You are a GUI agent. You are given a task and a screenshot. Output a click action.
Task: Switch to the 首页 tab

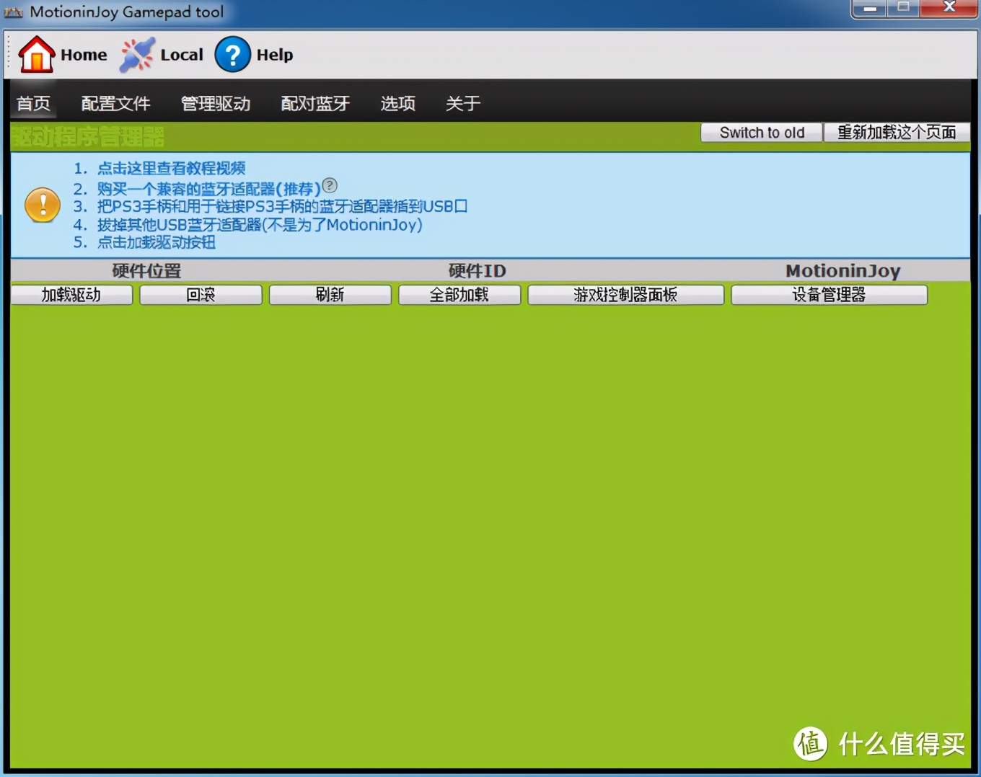pyautogui.click(x=34, y=104)
